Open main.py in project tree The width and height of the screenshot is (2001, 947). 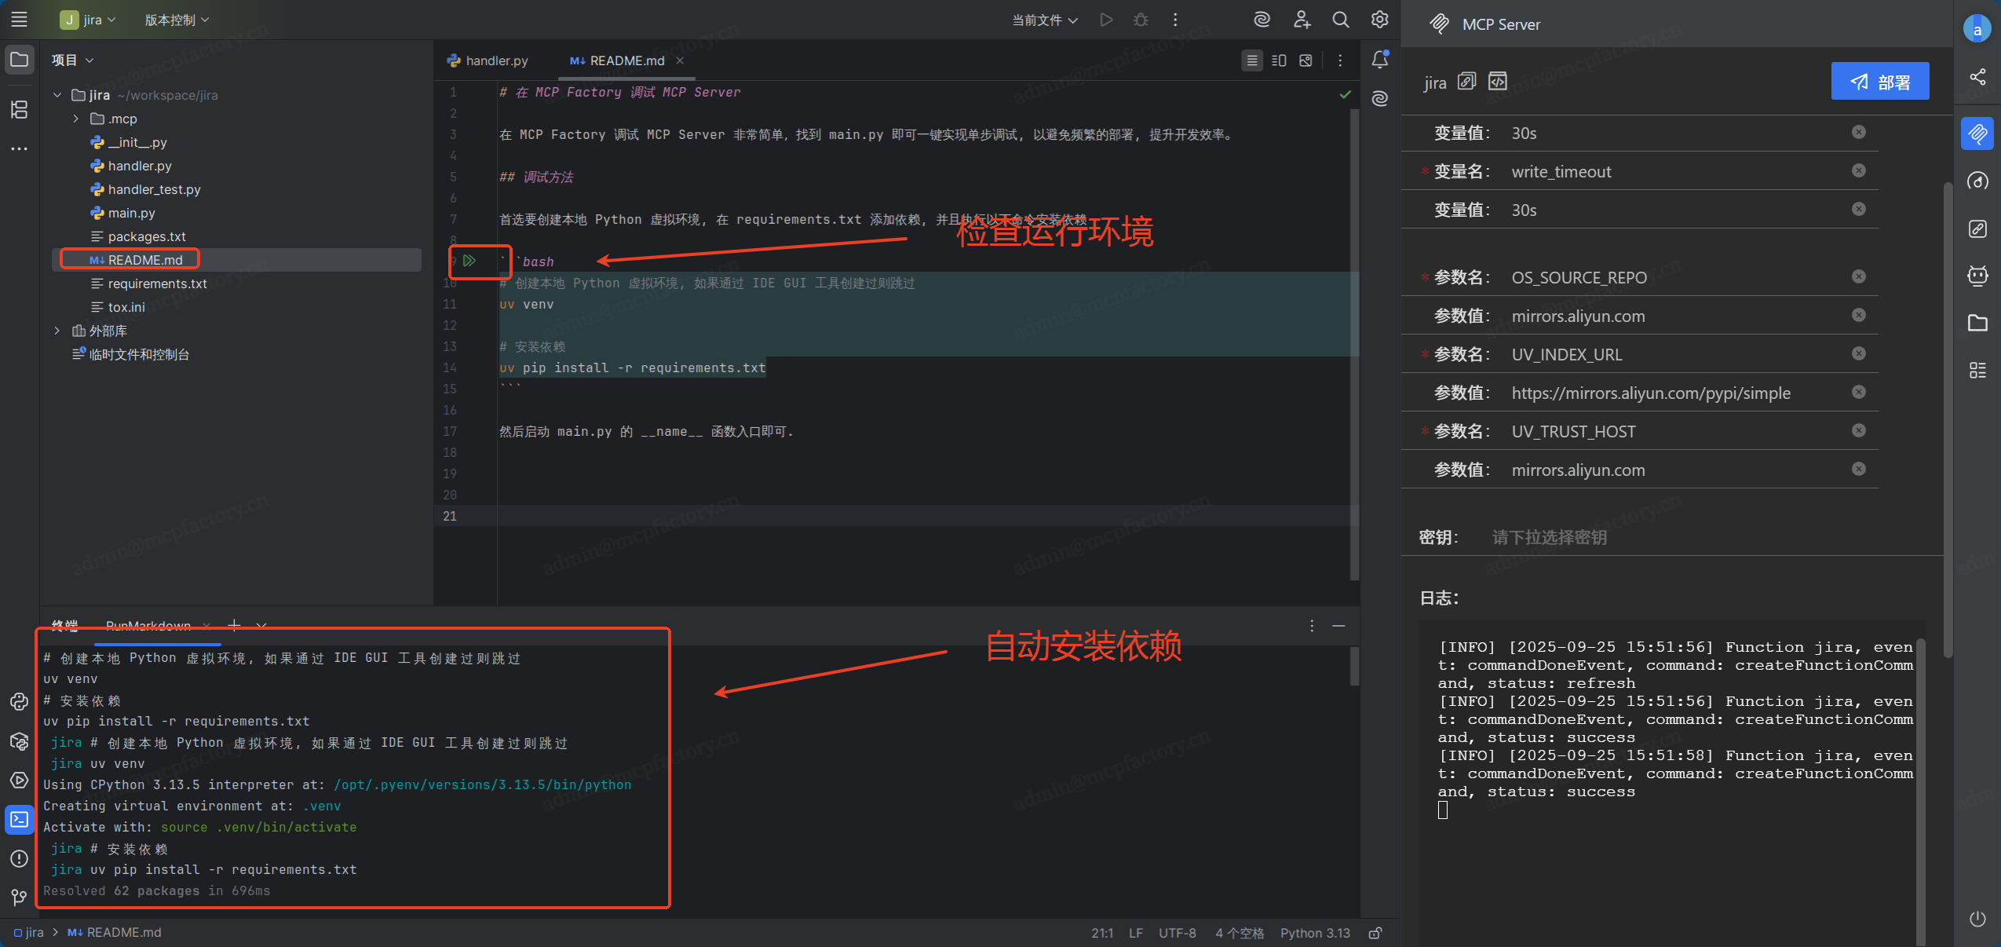pos(131,213)
